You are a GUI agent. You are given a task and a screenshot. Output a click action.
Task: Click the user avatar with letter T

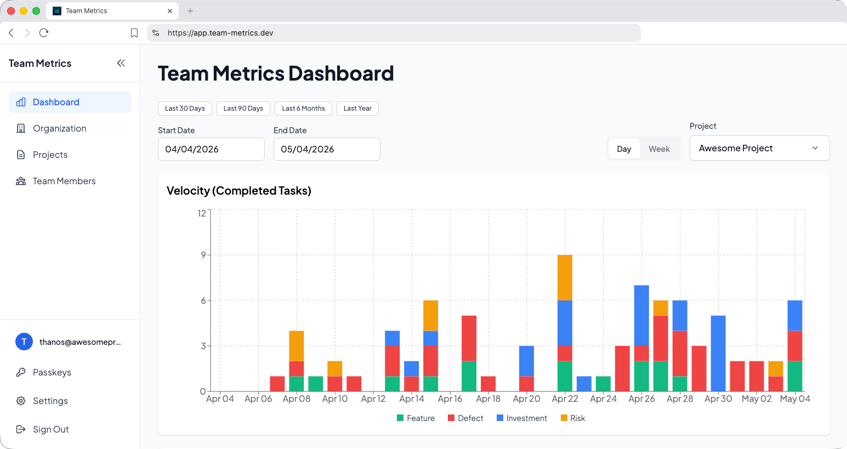click(x=24, y=342)
